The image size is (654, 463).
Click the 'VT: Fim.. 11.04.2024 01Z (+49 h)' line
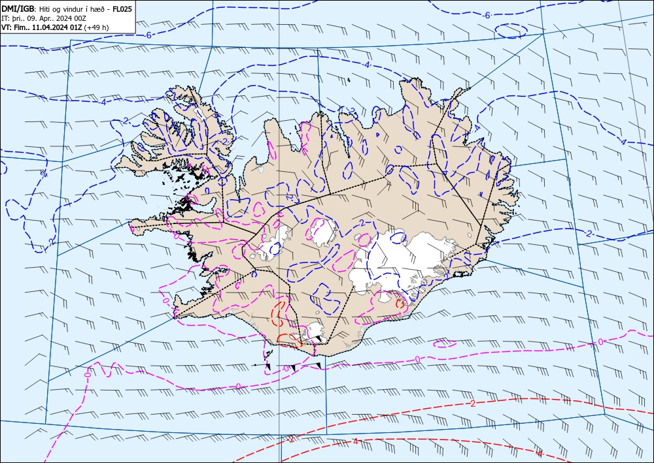click(x=55, y=27)
